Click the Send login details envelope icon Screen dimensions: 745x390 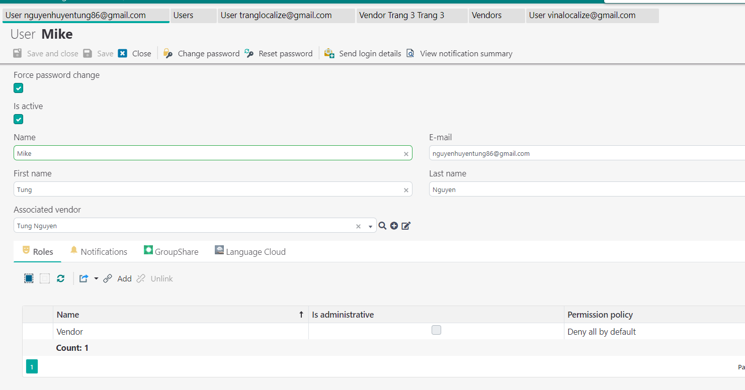coord(329,53)
